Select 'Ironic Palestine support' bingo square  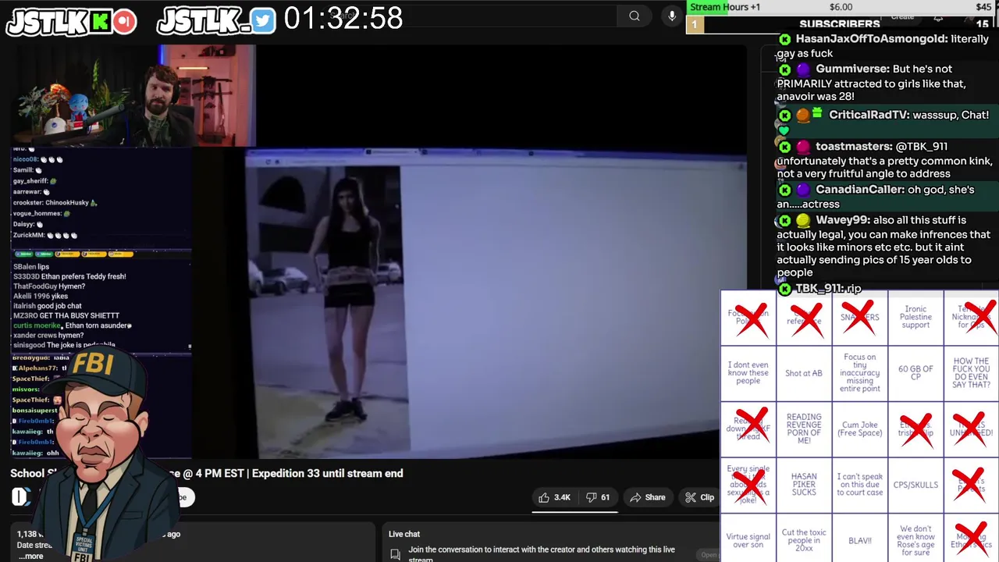pos(915,317)
